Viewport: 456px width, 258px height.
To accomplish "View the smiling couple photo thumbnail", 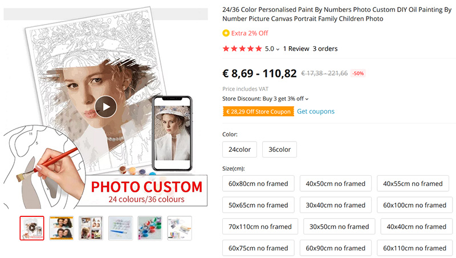I will pyautogui.click(x=61, y=228).
